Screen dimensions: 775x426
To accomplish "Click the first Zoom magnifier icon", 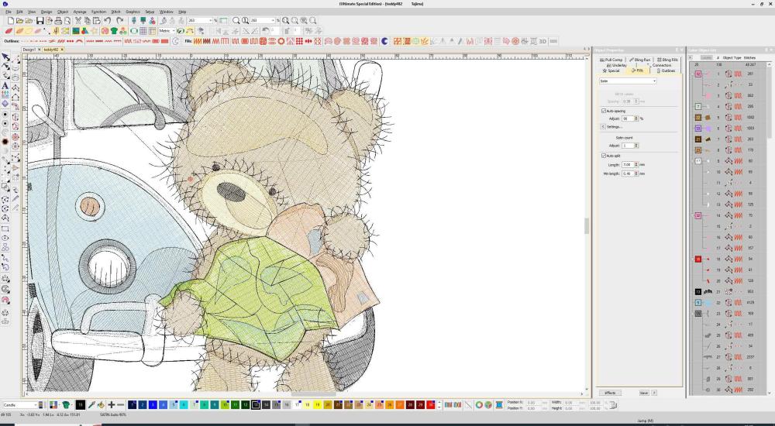I will tap(236, 21).
